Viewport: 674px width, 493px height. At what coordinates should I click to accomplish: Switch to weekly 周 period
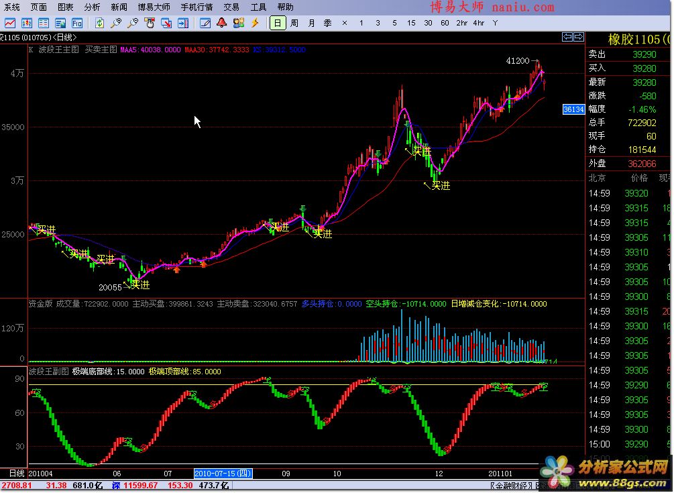coord(294,23)
